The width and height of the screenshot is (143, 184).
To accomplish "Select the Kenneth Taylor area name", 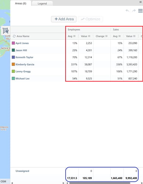I will tap(24, 57).
